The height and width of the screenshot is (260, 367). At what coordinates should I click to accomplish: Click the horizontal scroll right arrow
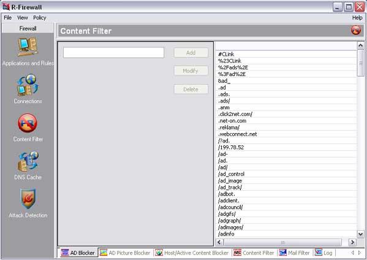(352, 242)
